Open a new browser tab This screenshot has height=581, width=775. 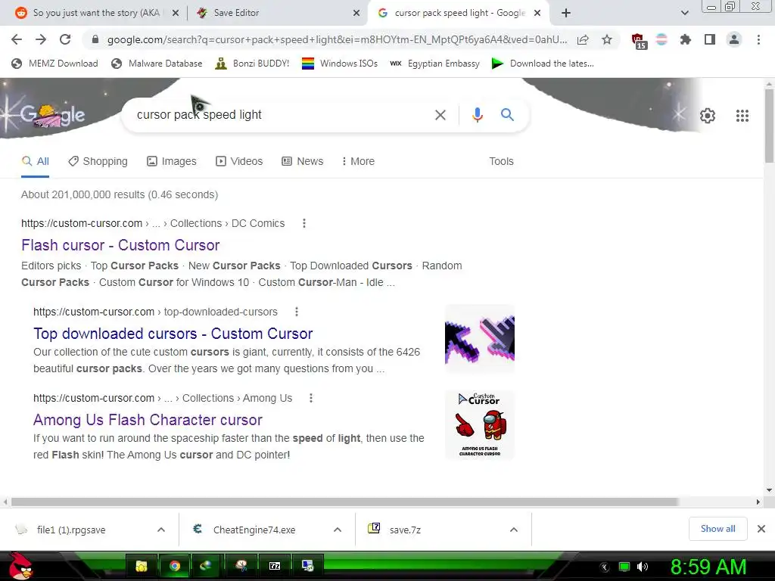click(566, 13)
